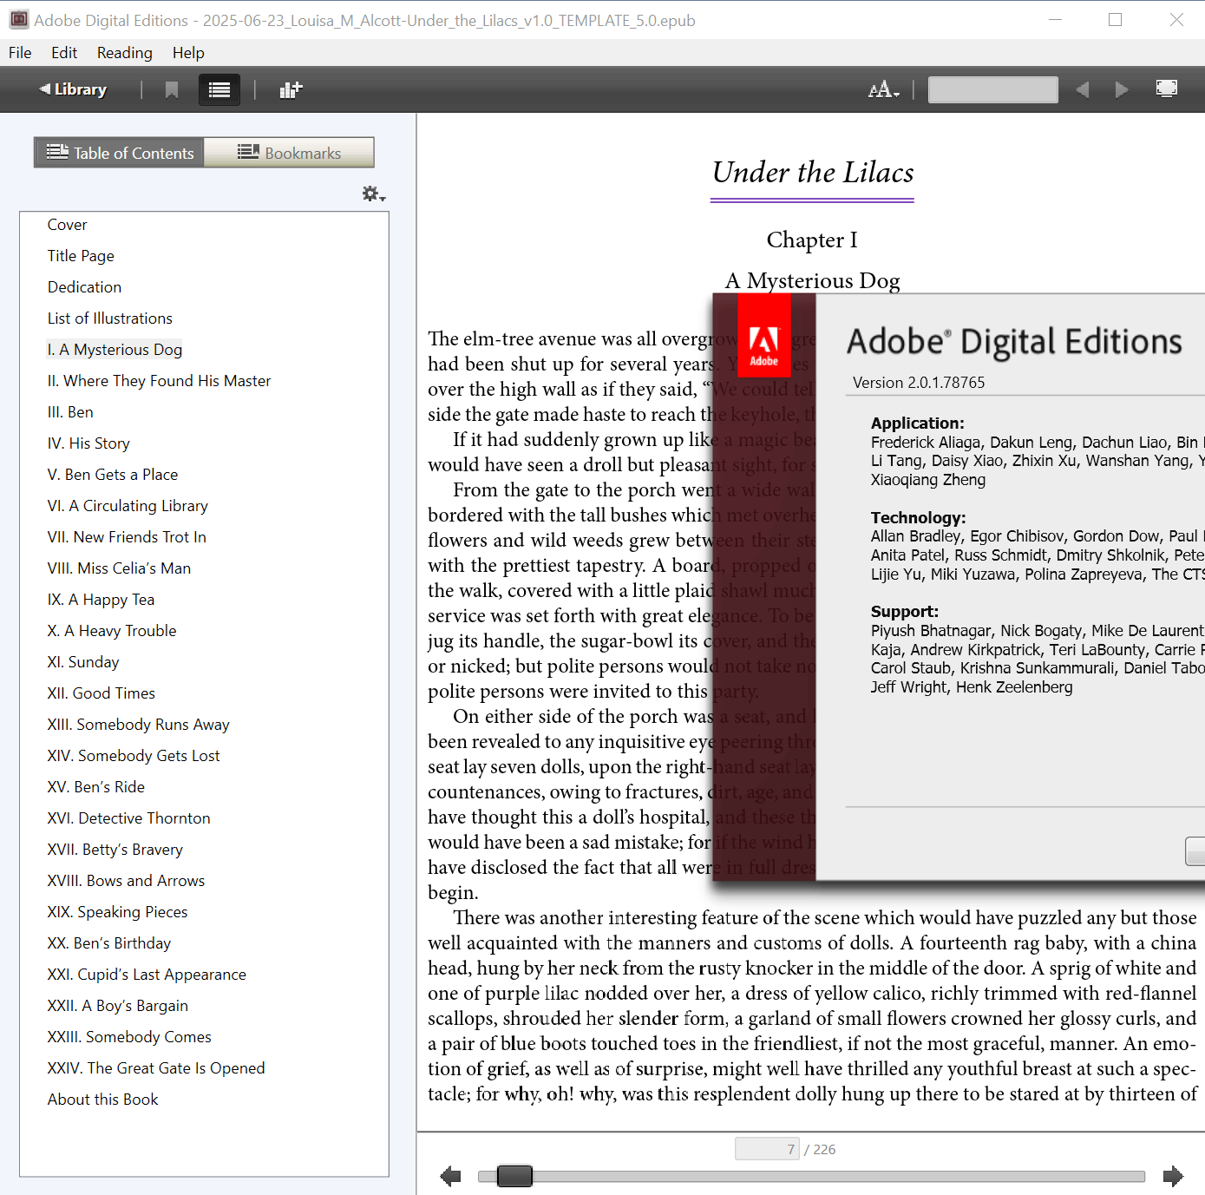Jump to XX. Ben's Birthday

pos(109,943)
